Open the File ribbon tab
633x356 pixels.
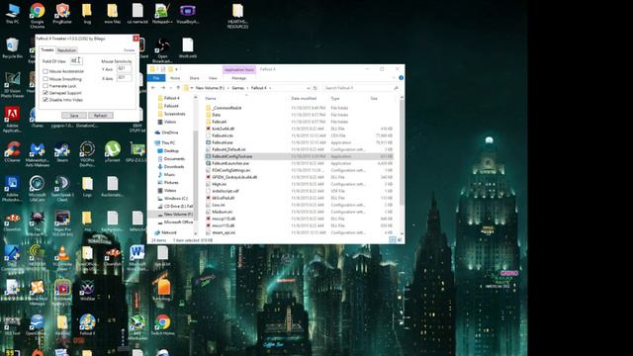(x=156, y=78)
